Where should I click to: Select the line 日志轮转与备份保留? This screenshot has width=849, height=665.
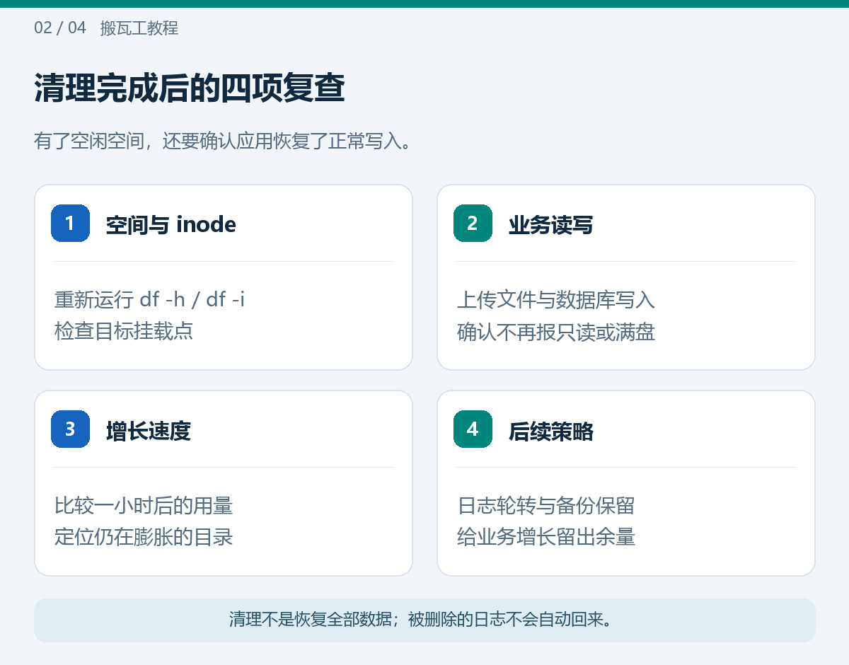[x=546, y=506]
